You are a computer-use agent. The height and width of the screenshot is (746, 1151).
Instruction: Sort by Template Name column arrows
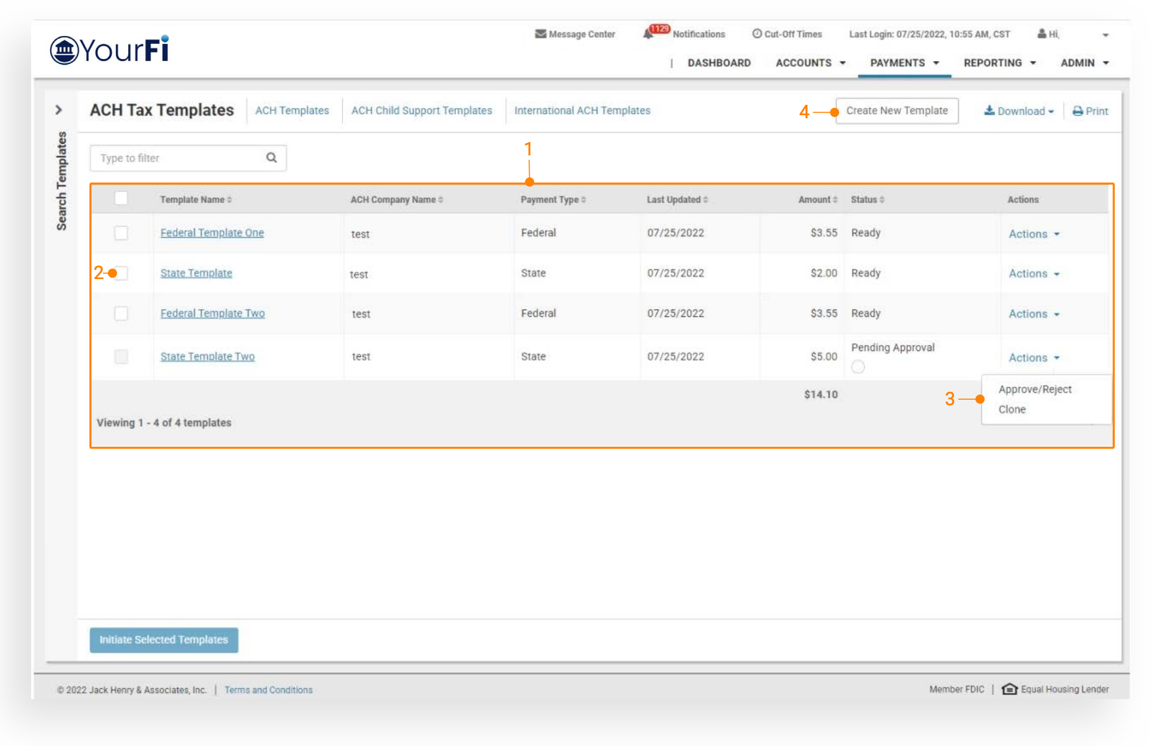point(230,200)
